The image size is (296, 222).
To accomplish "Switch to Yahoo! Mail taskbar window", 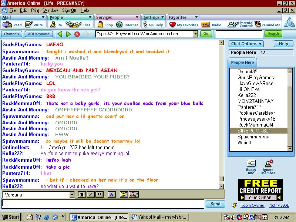I will (x=160, y=217).
